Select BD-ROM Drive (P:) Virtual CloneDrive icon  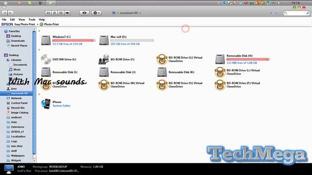(x=220, y=85)
